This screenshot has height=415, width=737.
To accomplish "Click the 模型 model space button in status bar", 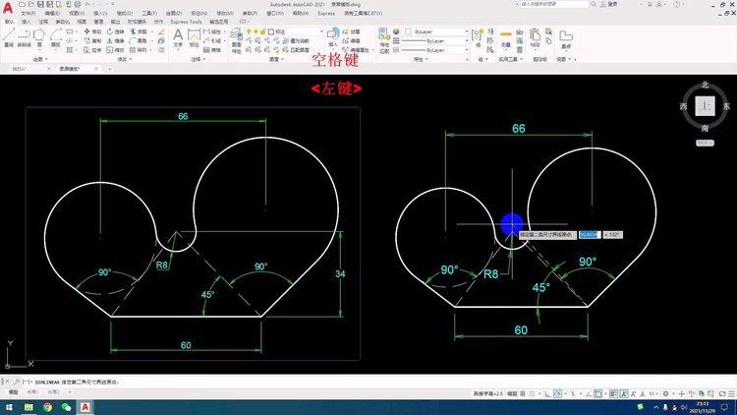I will [x=513, y=393].
